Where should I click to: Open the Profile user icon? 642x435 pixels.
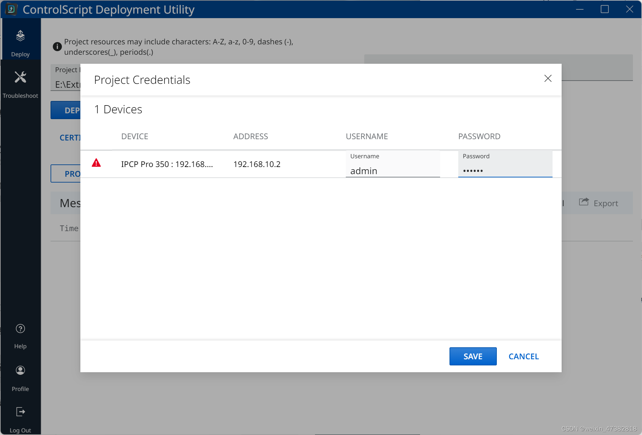tap(20, 370)
